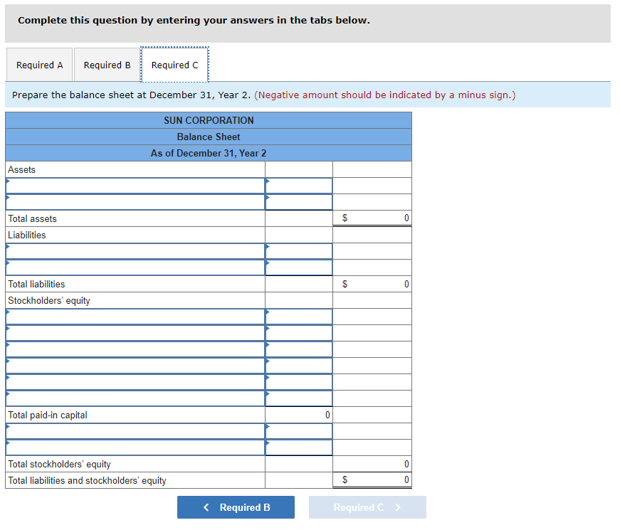Viewport: 620px width, 530px height.
Task: Click the Liabilities section label
Action: click(x=27, y=235)
